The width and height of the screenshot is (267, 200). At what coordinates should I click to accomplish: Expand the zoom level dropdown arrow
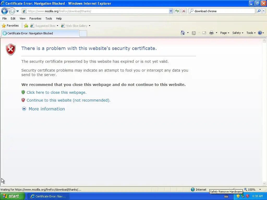tap(260, 190)
